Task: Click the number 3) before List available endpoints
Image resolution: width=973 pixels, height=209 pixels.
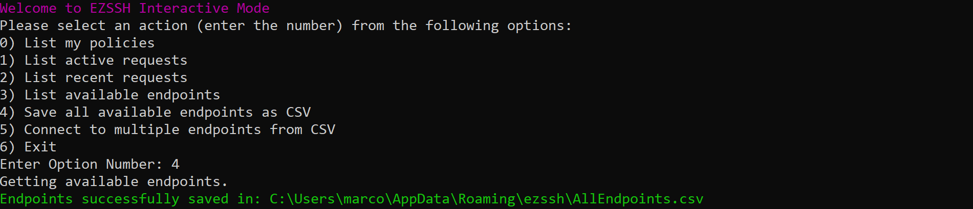Action: pos(8,95)
